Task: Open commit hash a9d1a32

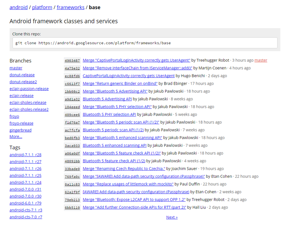Action: point(72,99)
